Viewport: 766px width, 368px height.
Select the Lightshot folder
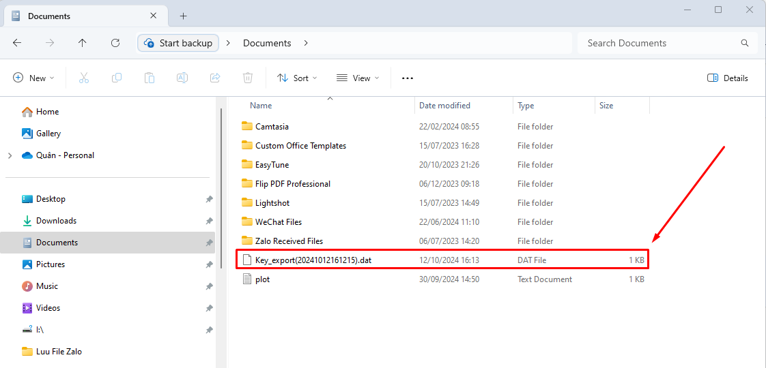click(272, 203)
